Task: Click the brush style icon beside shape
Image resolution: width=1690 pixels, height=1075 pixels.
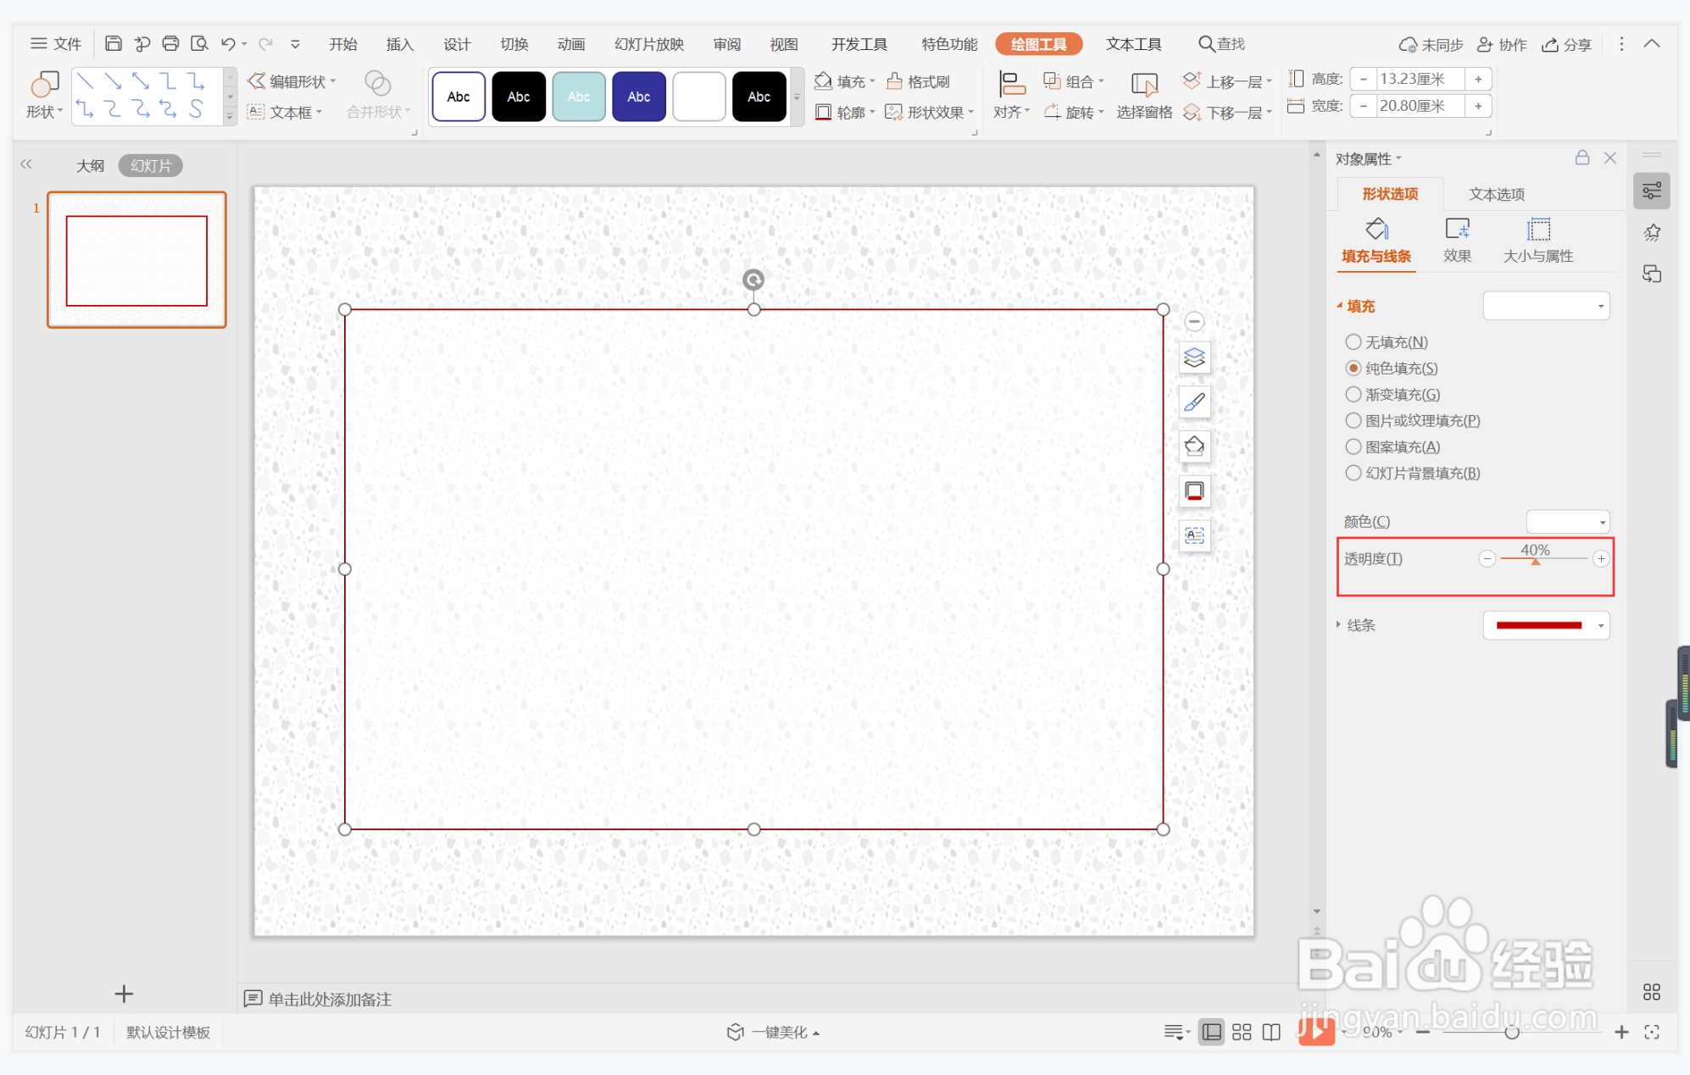Action: pos(1194,402)
